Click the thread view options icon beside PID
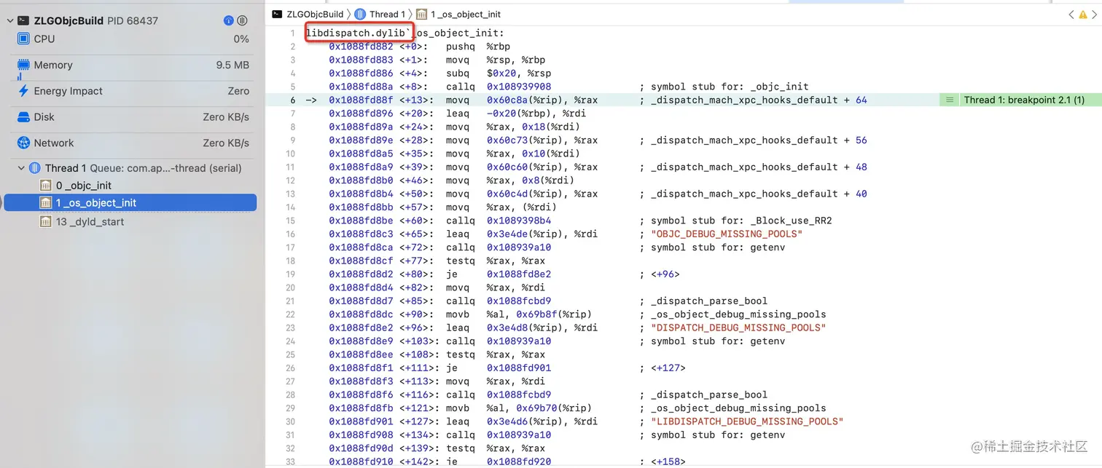The image size is (1102, 468). coord(243,21)
